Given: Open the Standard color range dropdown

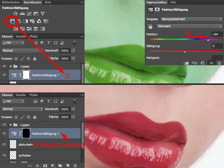Looking at the screenshot, I should click(190, 26).
